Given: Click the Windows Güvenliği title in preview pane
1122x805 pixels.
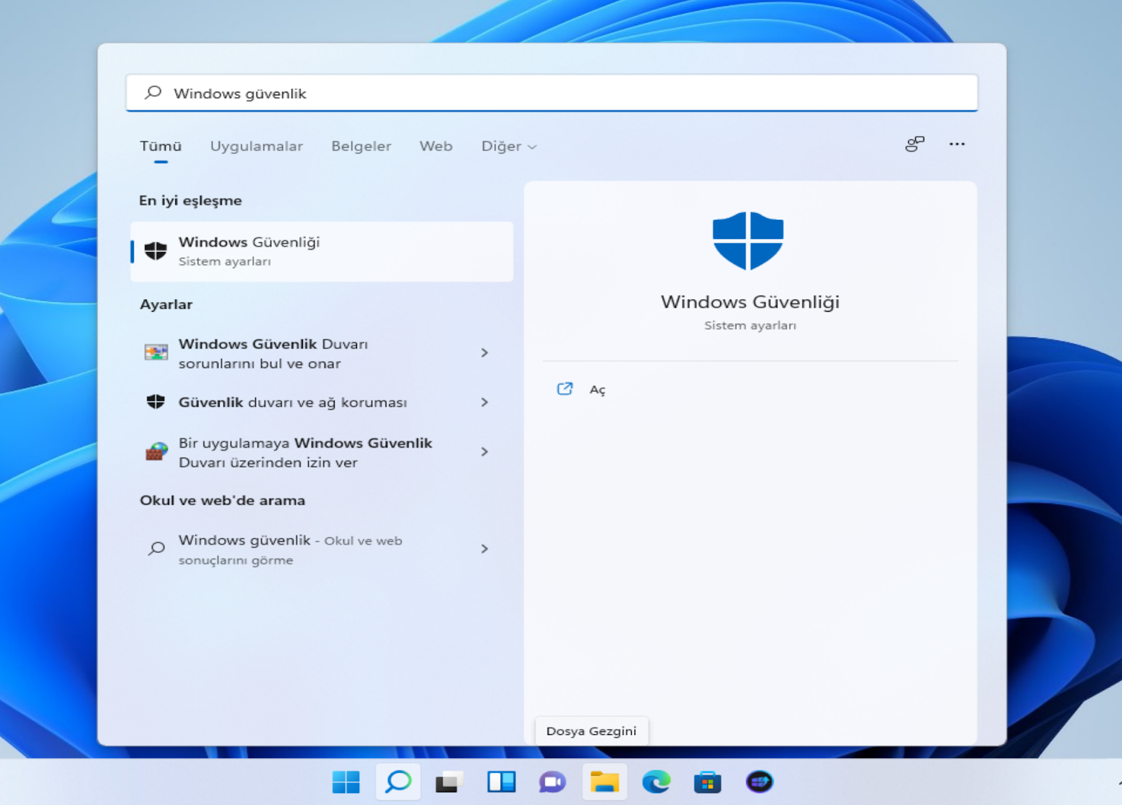Looking at the screenshot, I should (x=750, y=302).
